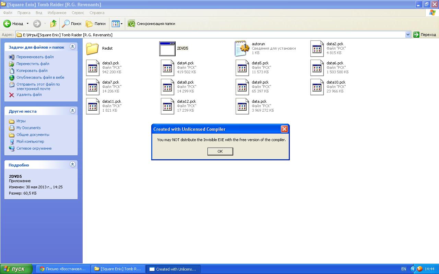This screenshot has width=439, height=274.
Task: Select the data8.pck file icon
Action: click(x=167, y=87)
